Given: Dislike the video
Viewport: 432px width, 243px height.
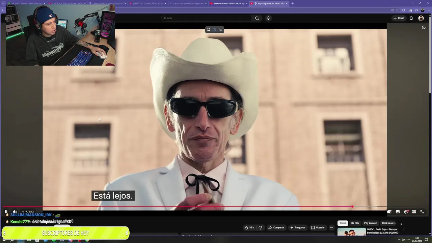Looking at the screenshot, I should point(260,227).
